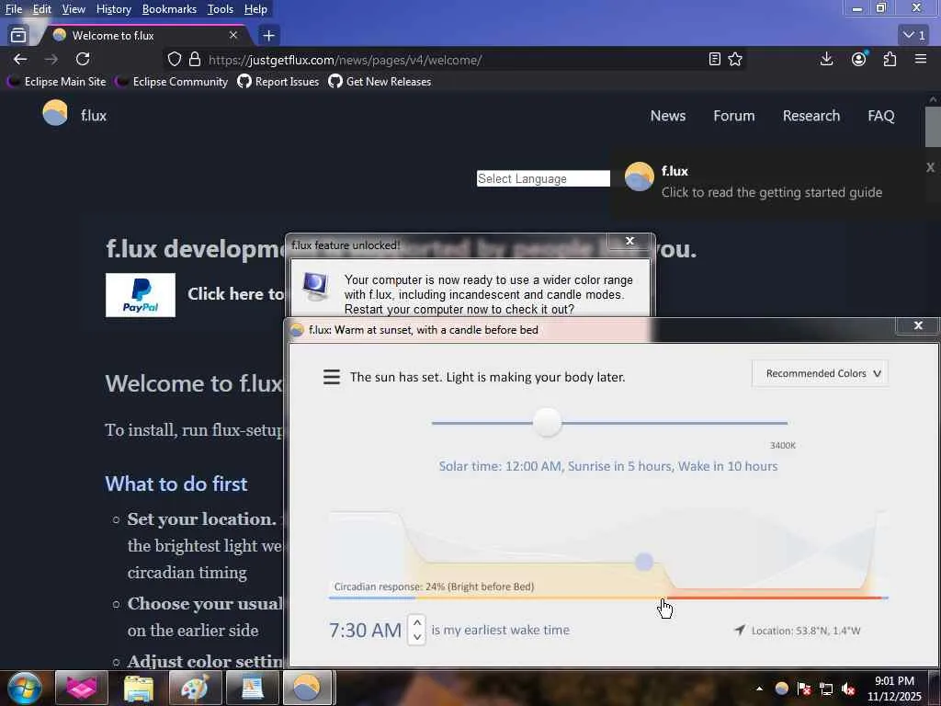Open the Help menu
The height and width of the screenshot is (706, 941).
point(255,9)
